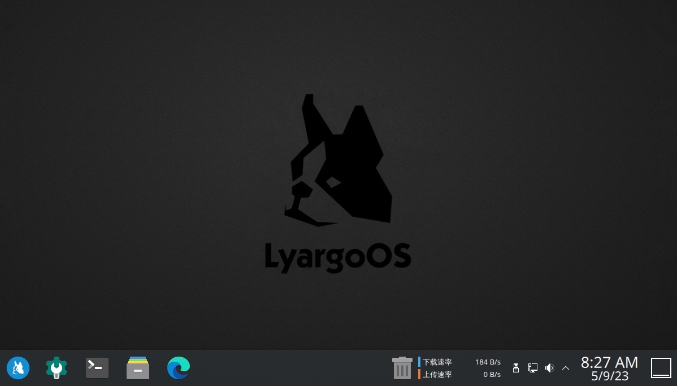Viewport: 677px width, 386px height.
Task: Open the volume speaker tray icon
Action: (549, 368)
